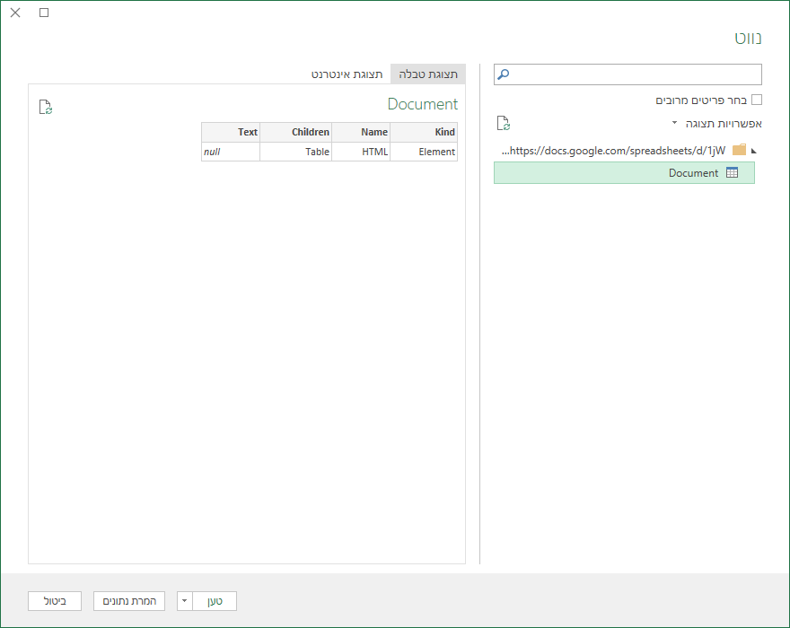Viewport: 790px width, 628px height.
Task: Focus the navigator search input field
Action: (x=628, y=74)
